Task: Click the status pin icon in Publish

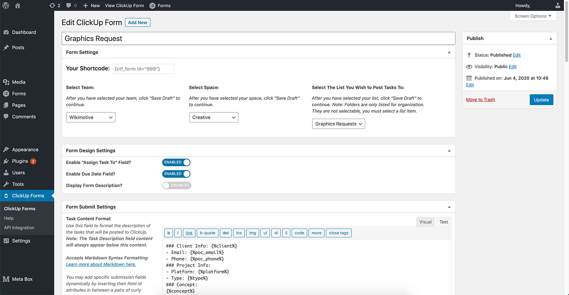Action: [x=469, y=55]
